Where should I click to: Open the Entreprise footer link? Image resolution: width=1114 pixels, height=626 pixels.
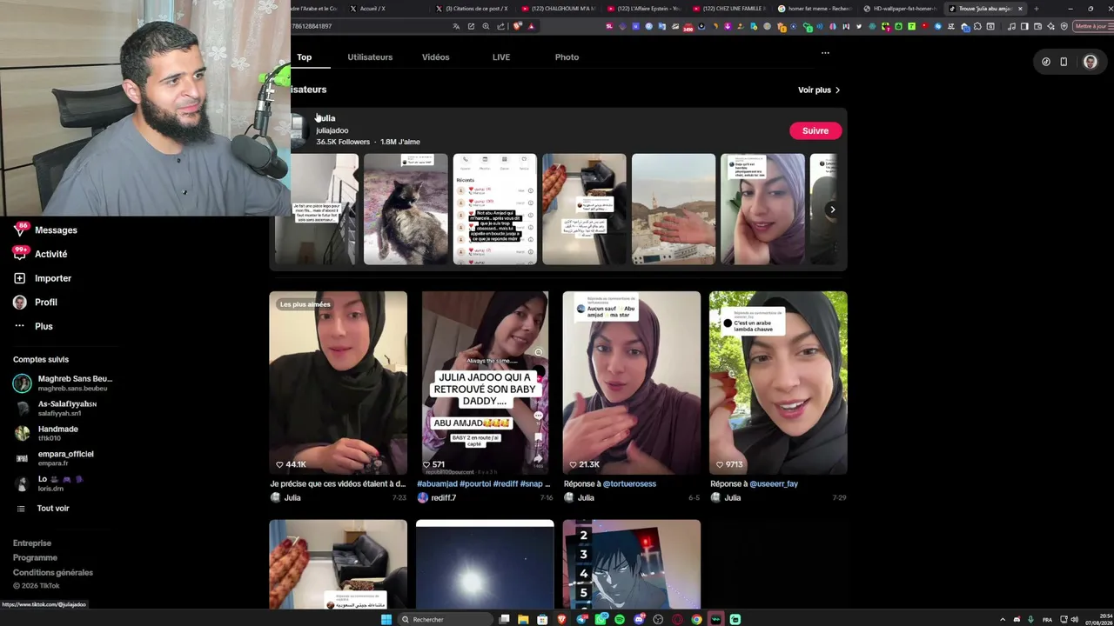click(32, 543)
